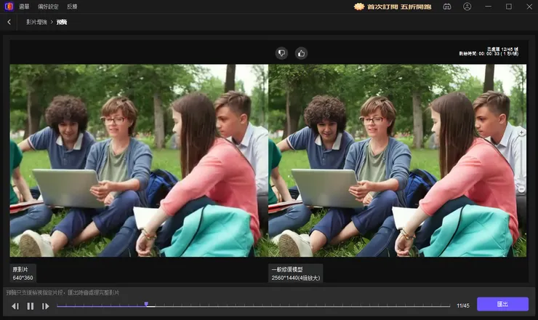Screen dimensions: 538x320
Task: Select the 預覽 breadcrumb
Action: (62, 22)
